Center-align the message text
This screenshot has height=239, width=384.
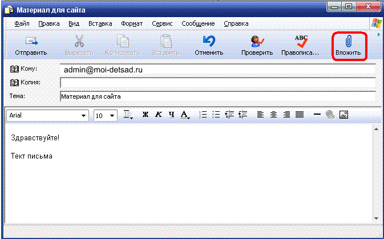click(x=273, y=115)
